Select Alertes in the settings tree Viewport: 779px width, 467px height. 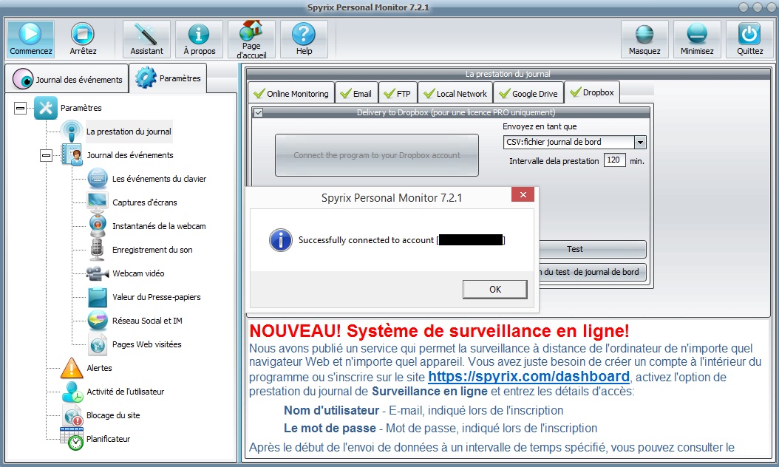(x=99, y=368)
